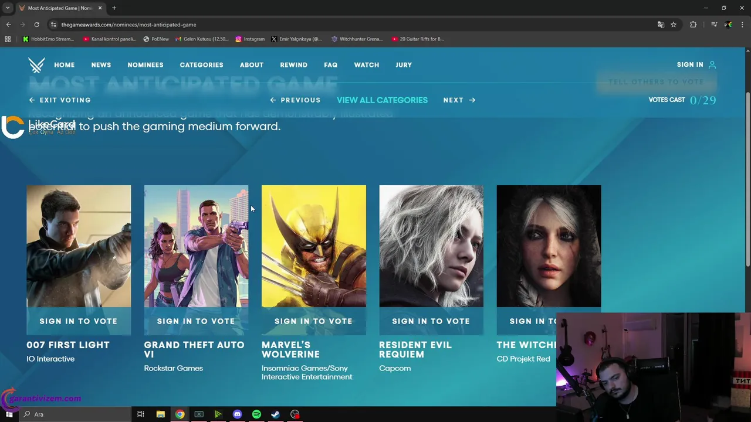
Task: Select the Marvel's Wolverine artwork
Action: [x=313, y=246]
